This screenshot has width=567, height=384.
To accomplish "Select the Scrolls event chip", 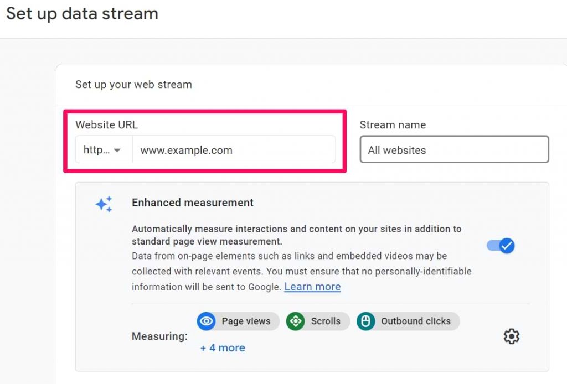I will 317,321.
